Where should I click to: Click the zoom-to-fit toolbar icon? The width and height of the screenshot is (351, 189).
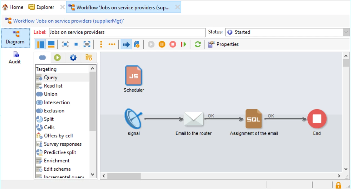65,44
